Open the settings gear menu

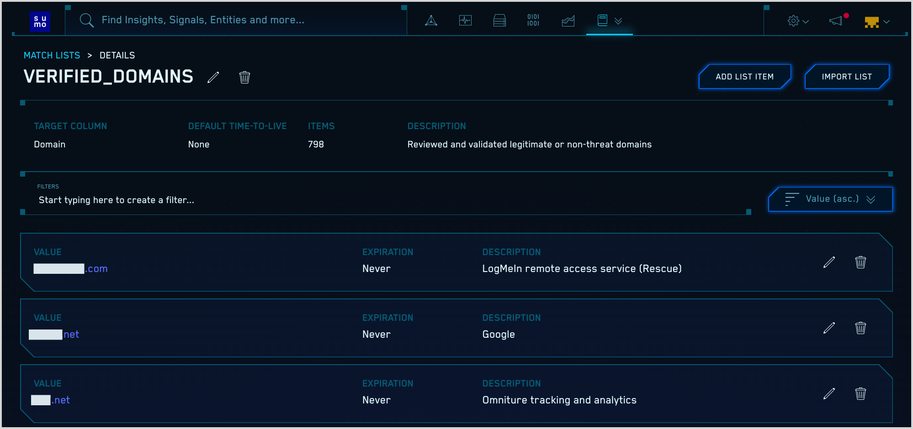click(x=797, y=21)
